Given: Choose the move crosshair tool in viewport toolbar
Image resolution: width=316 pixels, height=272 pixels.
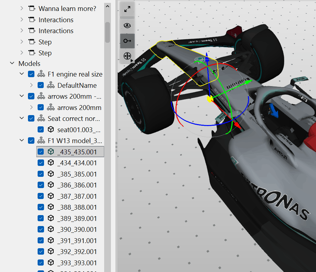Looking at the screenshot, I should click(x=127, y=56).
